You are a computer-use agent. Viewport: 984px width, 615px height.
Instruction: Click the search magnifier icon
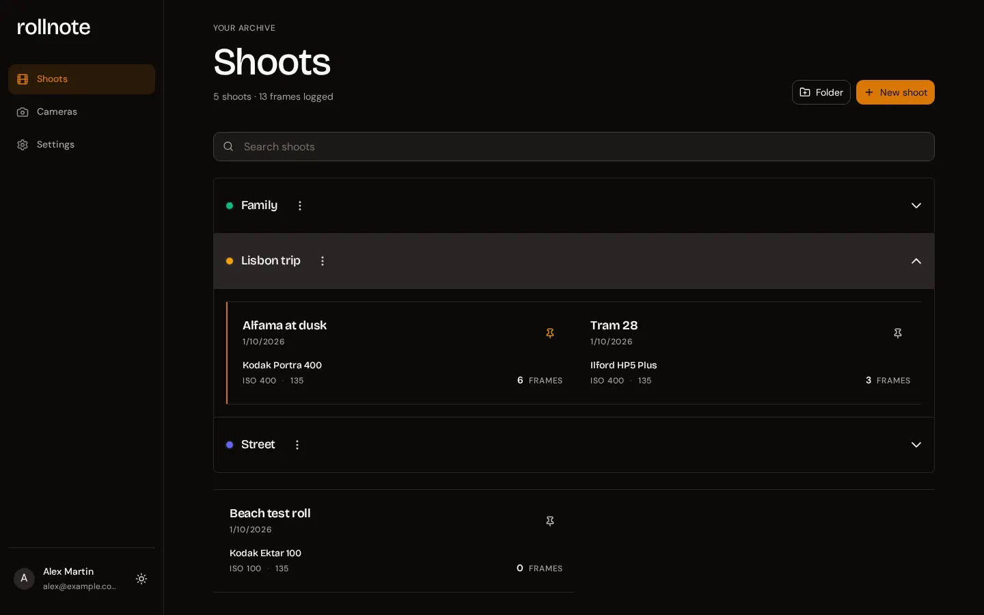(229, 147)
